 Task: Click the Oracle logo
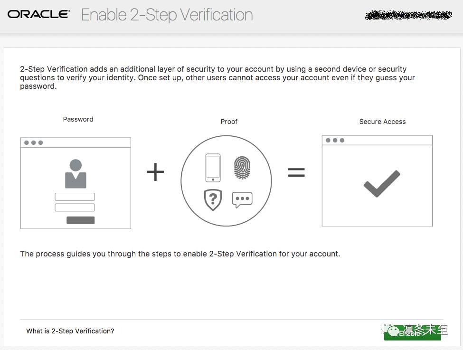point(38,14)
